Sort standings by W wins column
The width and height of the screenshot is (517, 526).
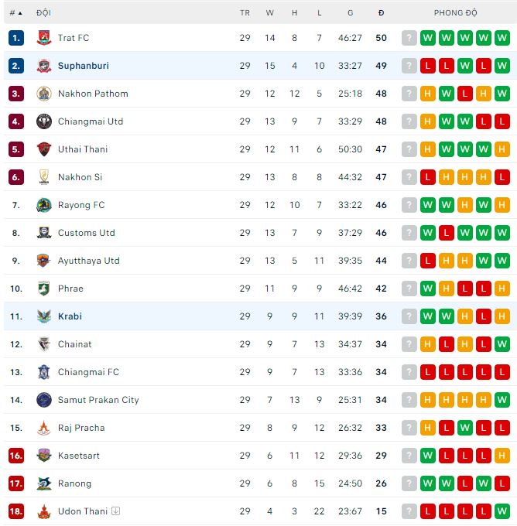click(270, 13)
